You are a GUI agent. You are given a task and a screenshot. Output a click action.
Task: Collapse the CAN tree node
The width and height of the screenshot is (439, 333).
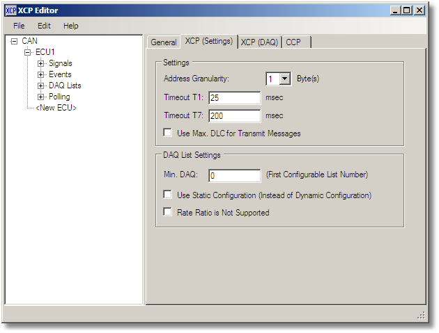[x=14, y=42]
